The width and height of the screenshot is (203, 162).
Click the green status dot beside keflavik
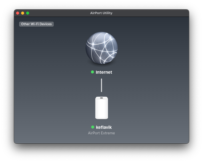click(x=93, y=127)
